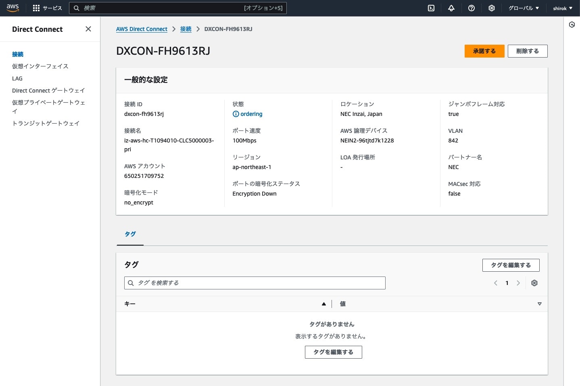
Task: Click the connection ID dxcon-fh9613rj value
Action: (144, 114)
